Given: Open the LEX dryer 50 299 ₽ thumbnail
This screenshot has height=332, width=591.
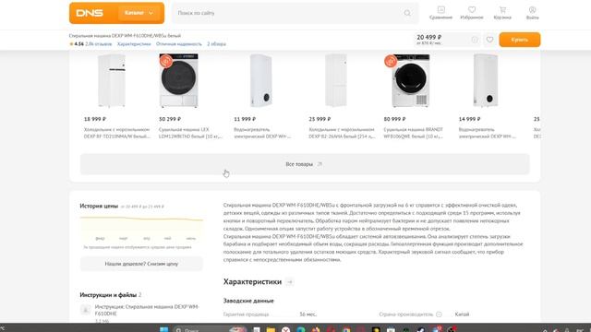Looking at the screenshot, I should point(178,80).
